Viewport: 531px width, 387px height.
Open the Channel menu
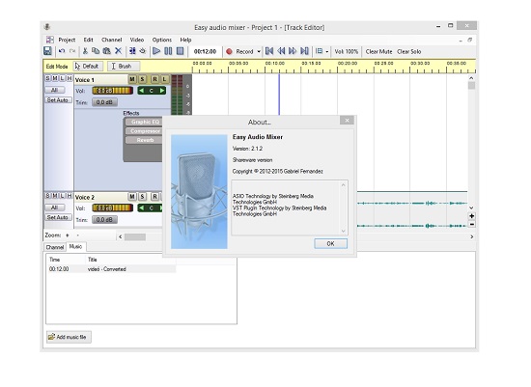(x=112, y=40)
